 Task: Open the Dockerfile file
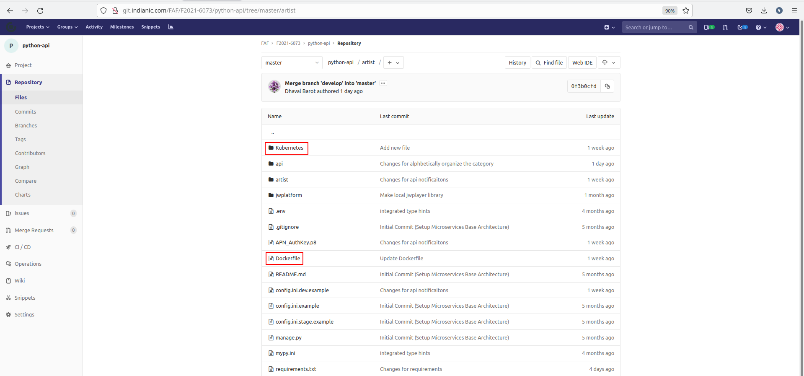288,259
